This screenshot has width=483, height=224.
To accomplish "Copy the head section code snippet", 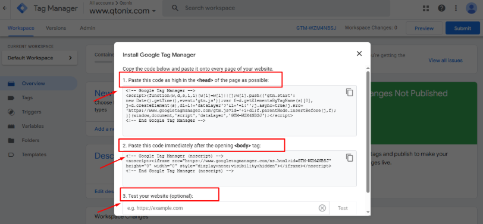I will click(349, 92).
